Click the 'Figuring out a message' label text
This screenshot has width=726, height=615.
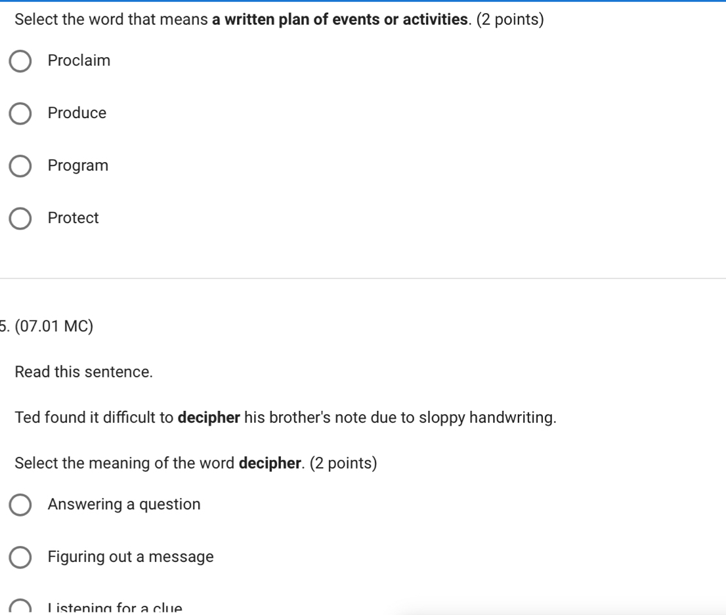tap(131, 557)
